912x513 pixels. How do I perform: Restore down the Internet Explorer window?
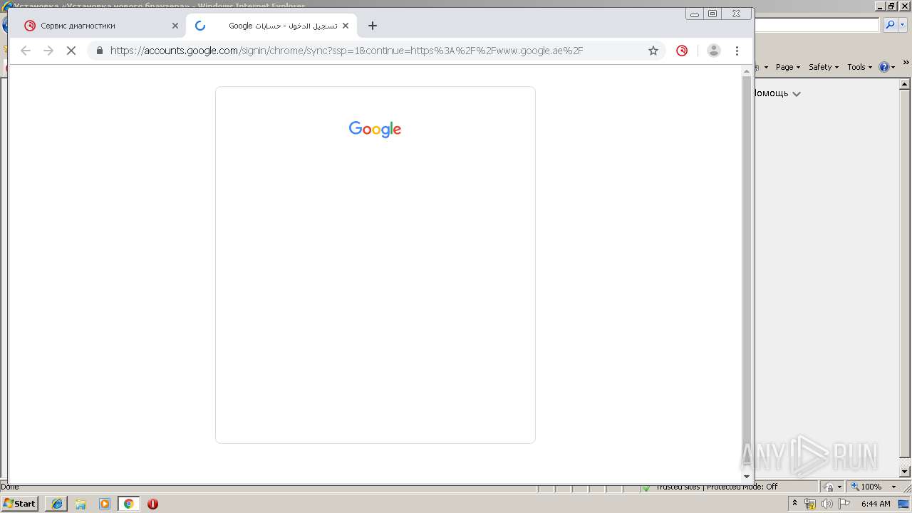click(891, 6)
